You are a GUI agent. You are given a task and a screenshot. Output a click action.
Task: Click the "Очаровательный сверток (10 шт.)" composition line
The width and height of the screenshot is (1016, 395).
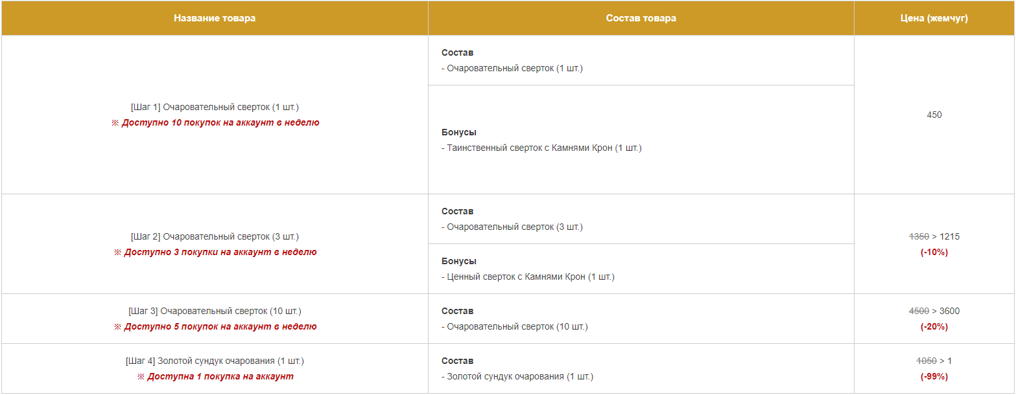pyautogui.click(x=516, y=326)
